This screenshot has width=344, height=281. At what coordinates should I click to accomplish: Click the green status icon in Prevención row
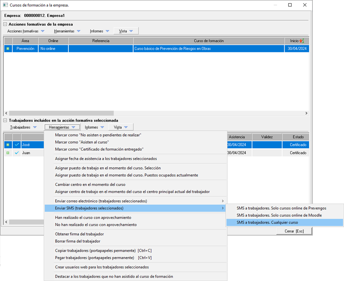(x=8, y=49)
